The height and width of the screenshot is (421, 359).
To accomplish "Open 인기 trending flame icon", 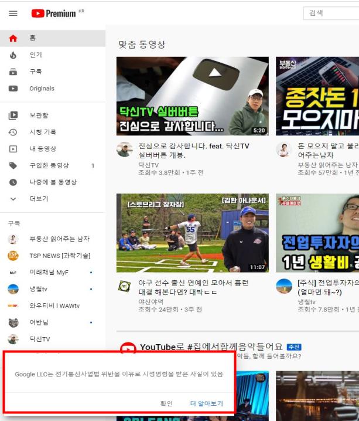I will [x=13, y=55].
